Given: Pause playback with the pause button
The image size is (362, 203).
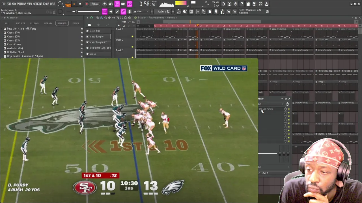Looking at the screenshot, I should point(74,4).
